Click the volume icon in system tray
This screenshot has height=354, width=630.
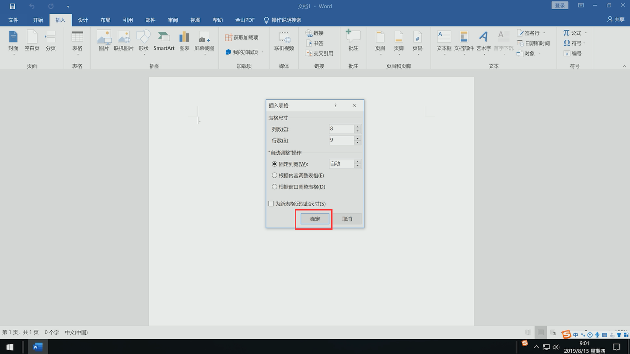tap(556, 347)
